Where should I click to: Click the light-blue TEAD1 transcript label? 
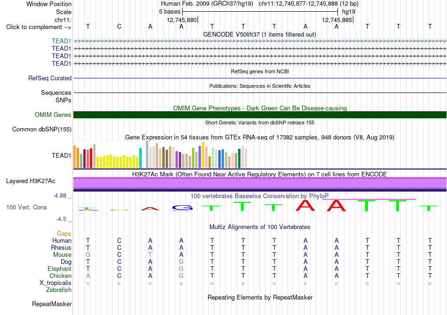(x=61, y=41)
